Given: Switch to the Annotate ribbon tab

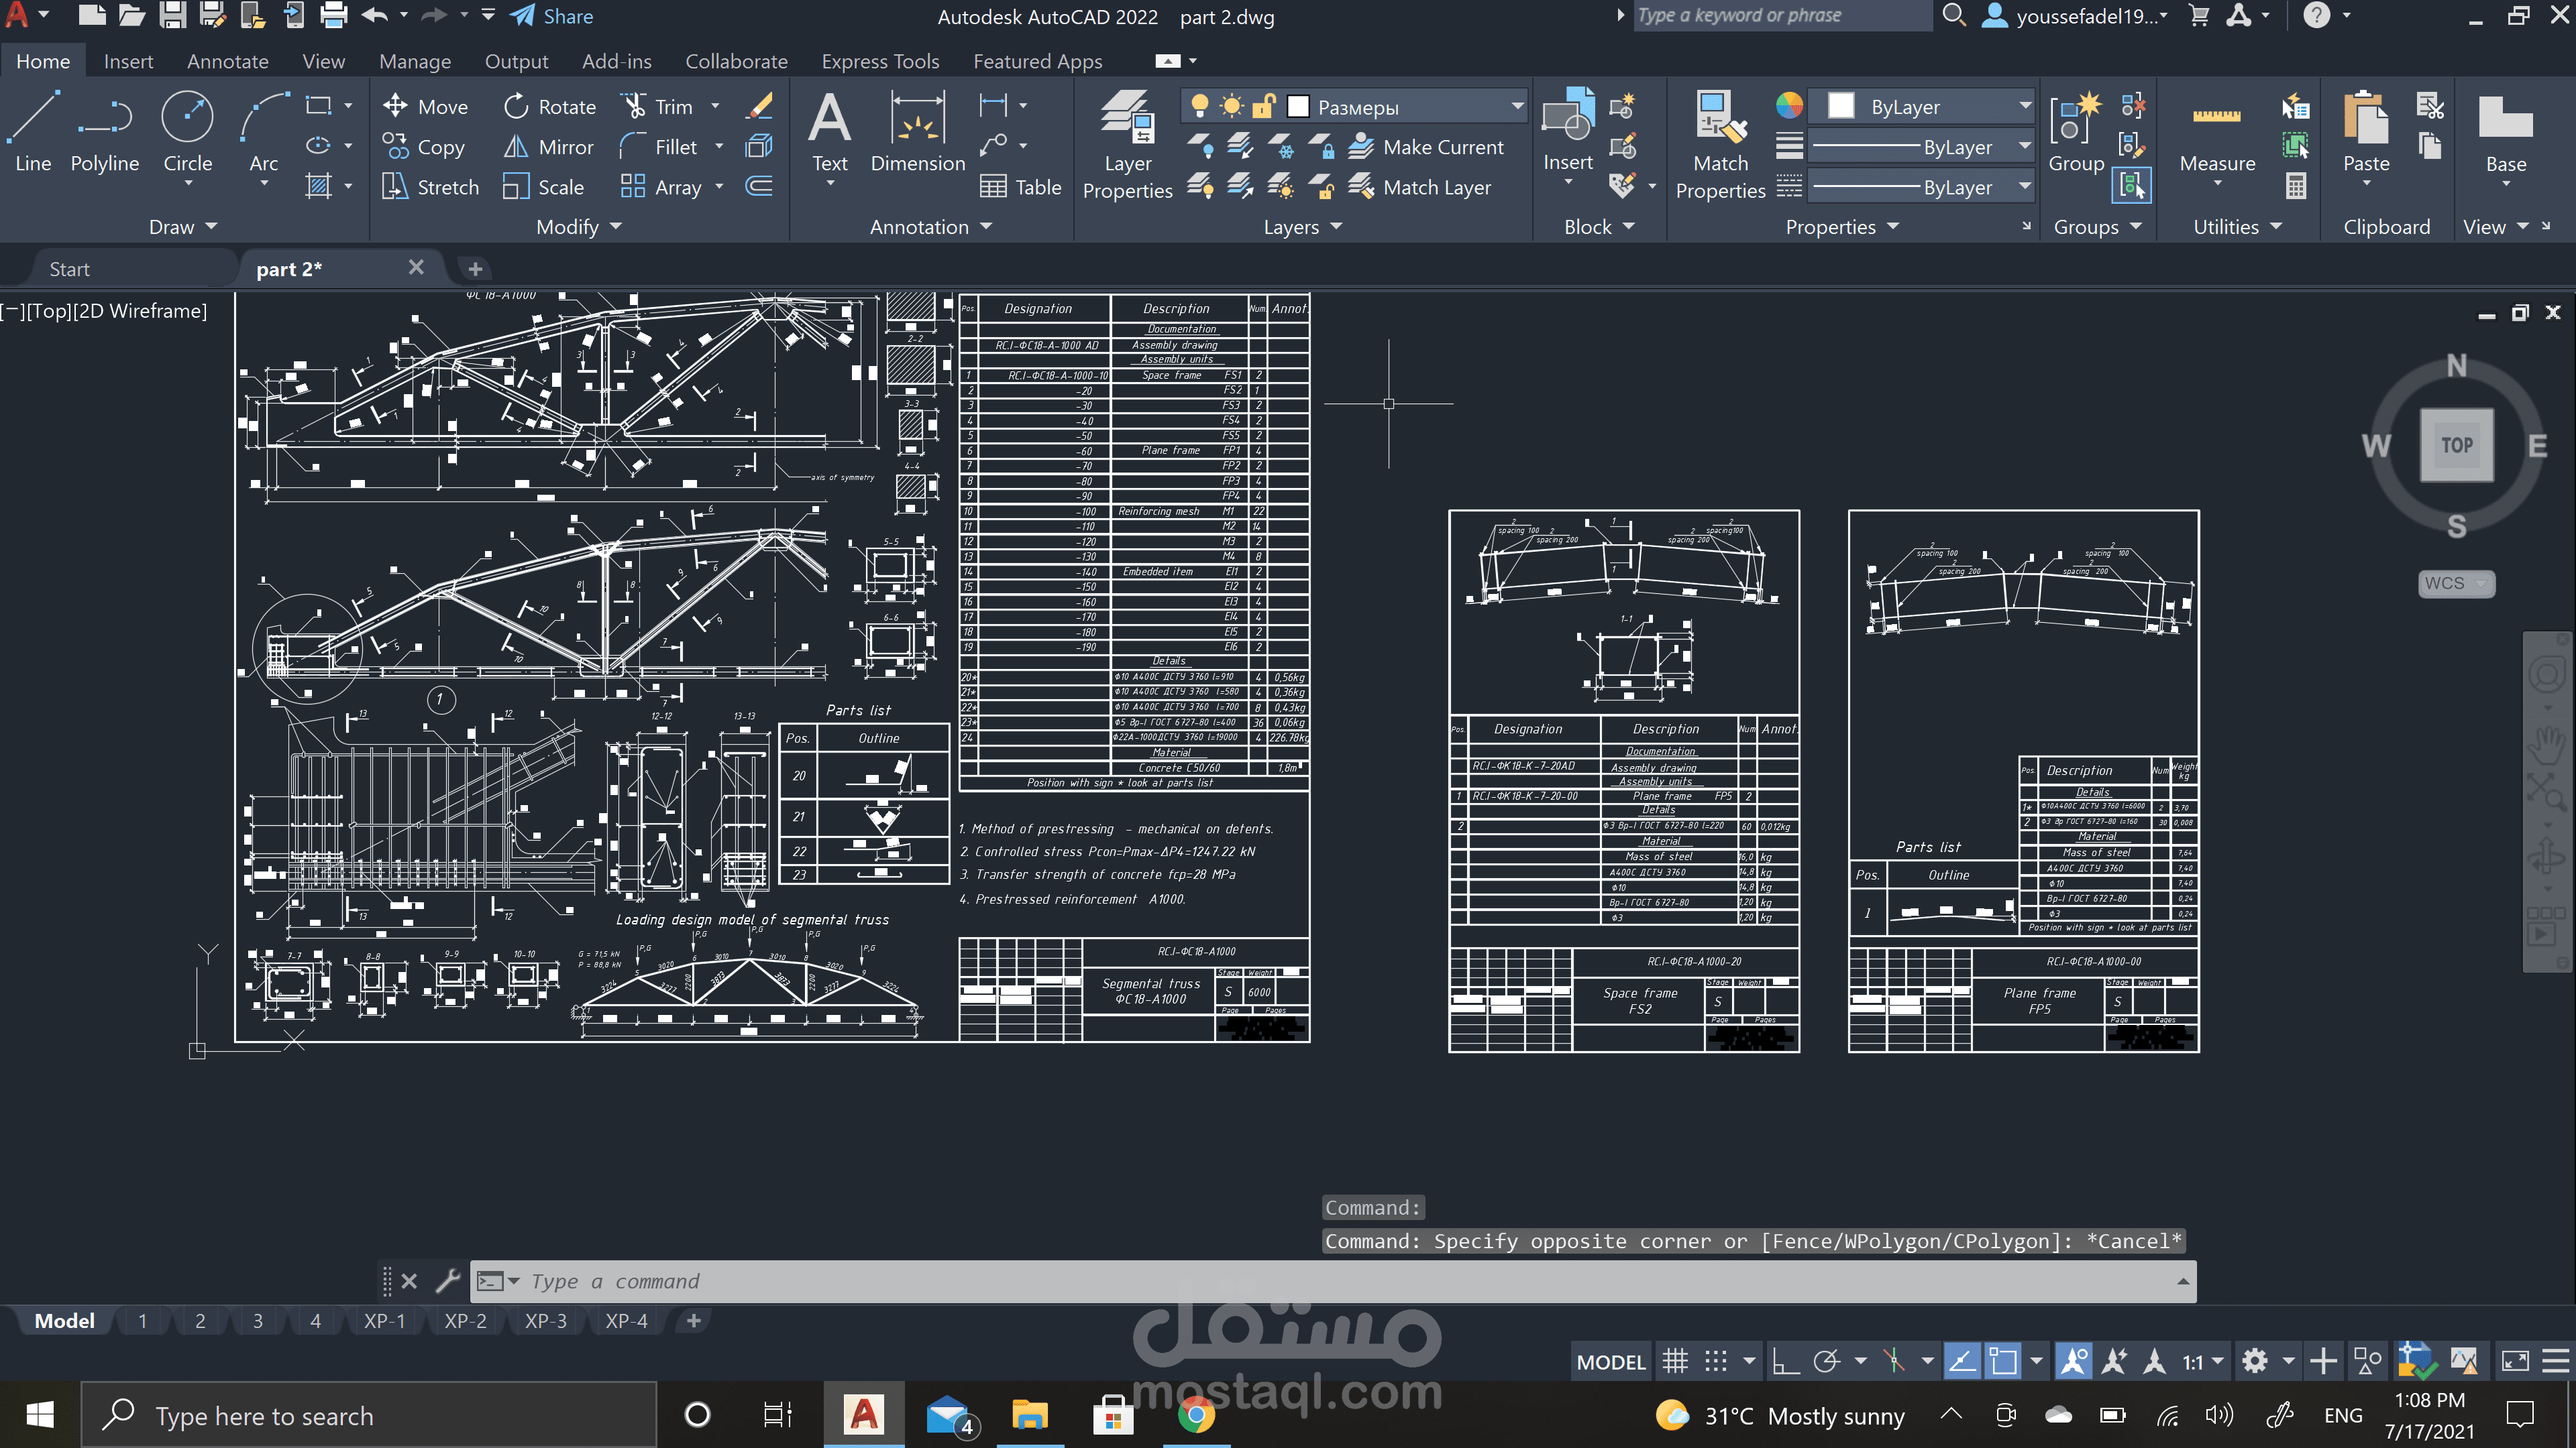Looking at the screenshot, I should pyautogui.click(x=227, y=61).
